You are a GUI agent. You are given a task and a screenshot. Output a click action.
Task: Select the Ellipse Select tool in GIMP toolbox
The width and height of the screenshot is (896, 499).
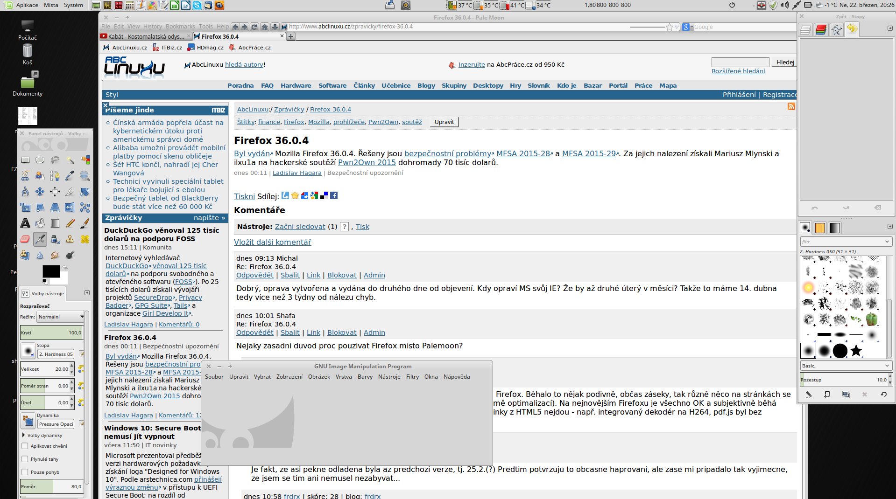[40, 160]
